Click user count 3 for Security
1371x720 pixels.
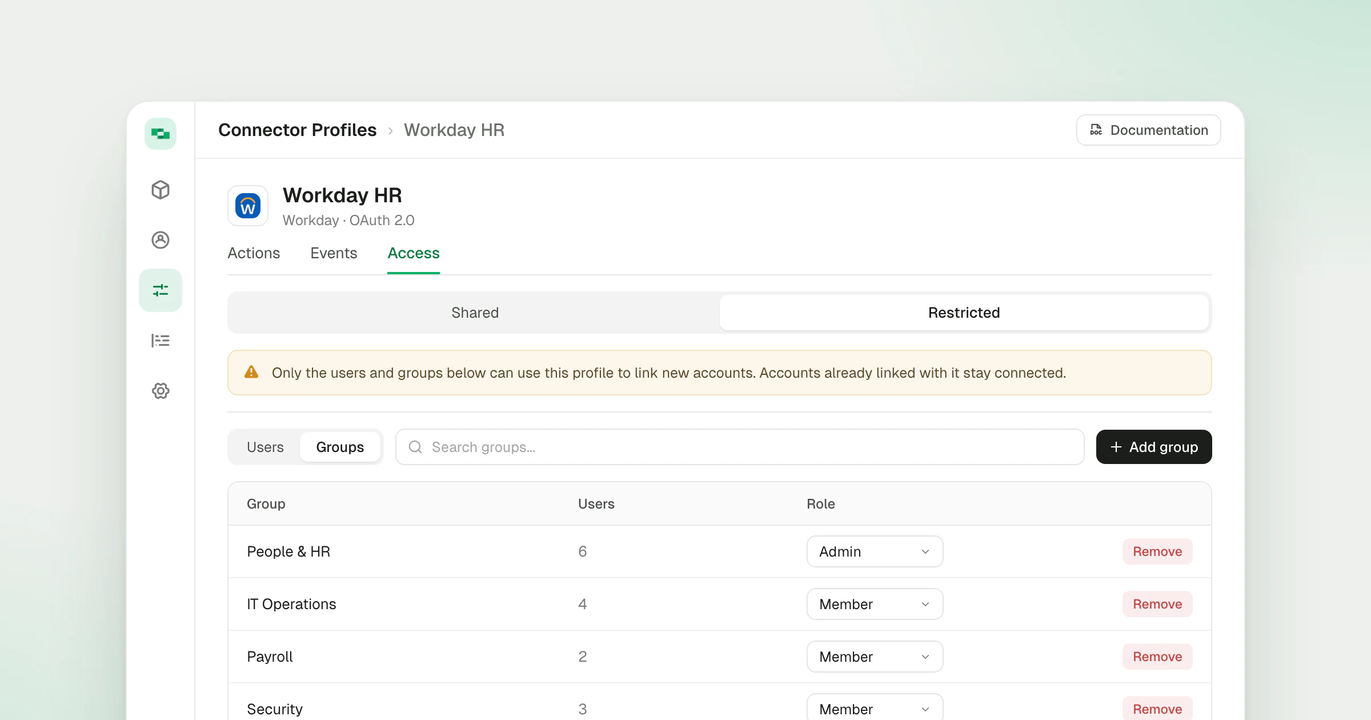[x=583, y=709]
